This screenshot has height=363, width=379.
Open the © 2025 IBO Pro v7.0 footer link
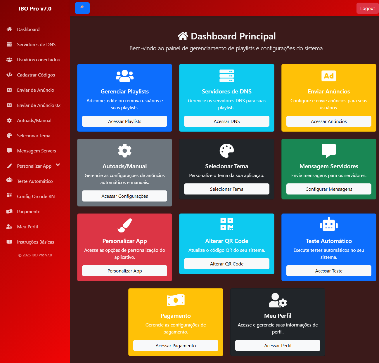tap(35, 255)
